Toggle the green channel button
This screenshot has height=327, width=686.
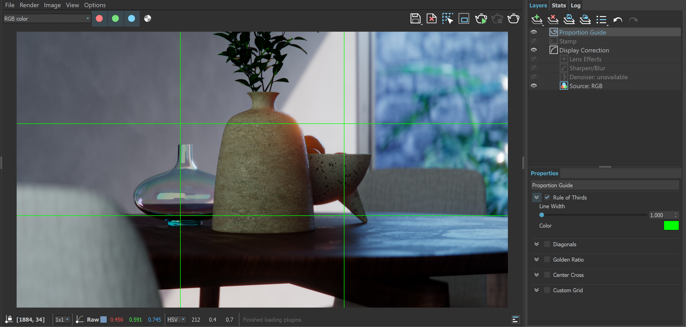click(115, 19)
